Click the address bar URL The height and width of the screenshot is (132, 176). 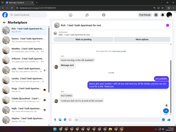pyautogui.click(x=38, y=8)
